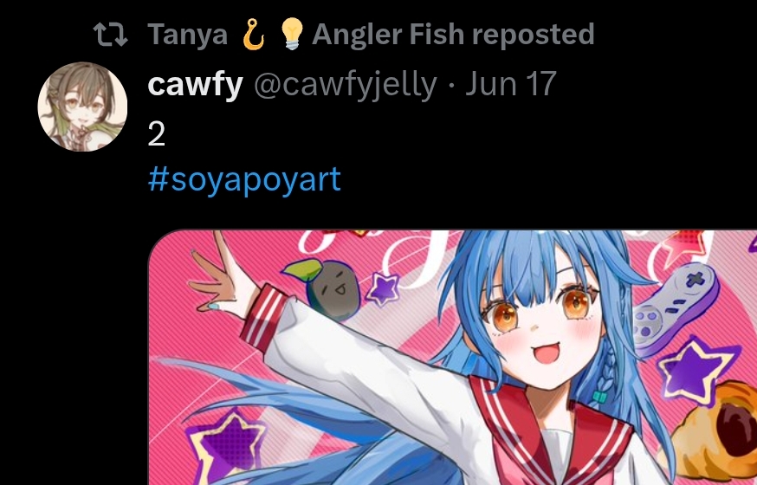757x485 pixels.
Task: Click the croissant at the artwork edge
Action: pyautogui.click(x=714, y=432)
